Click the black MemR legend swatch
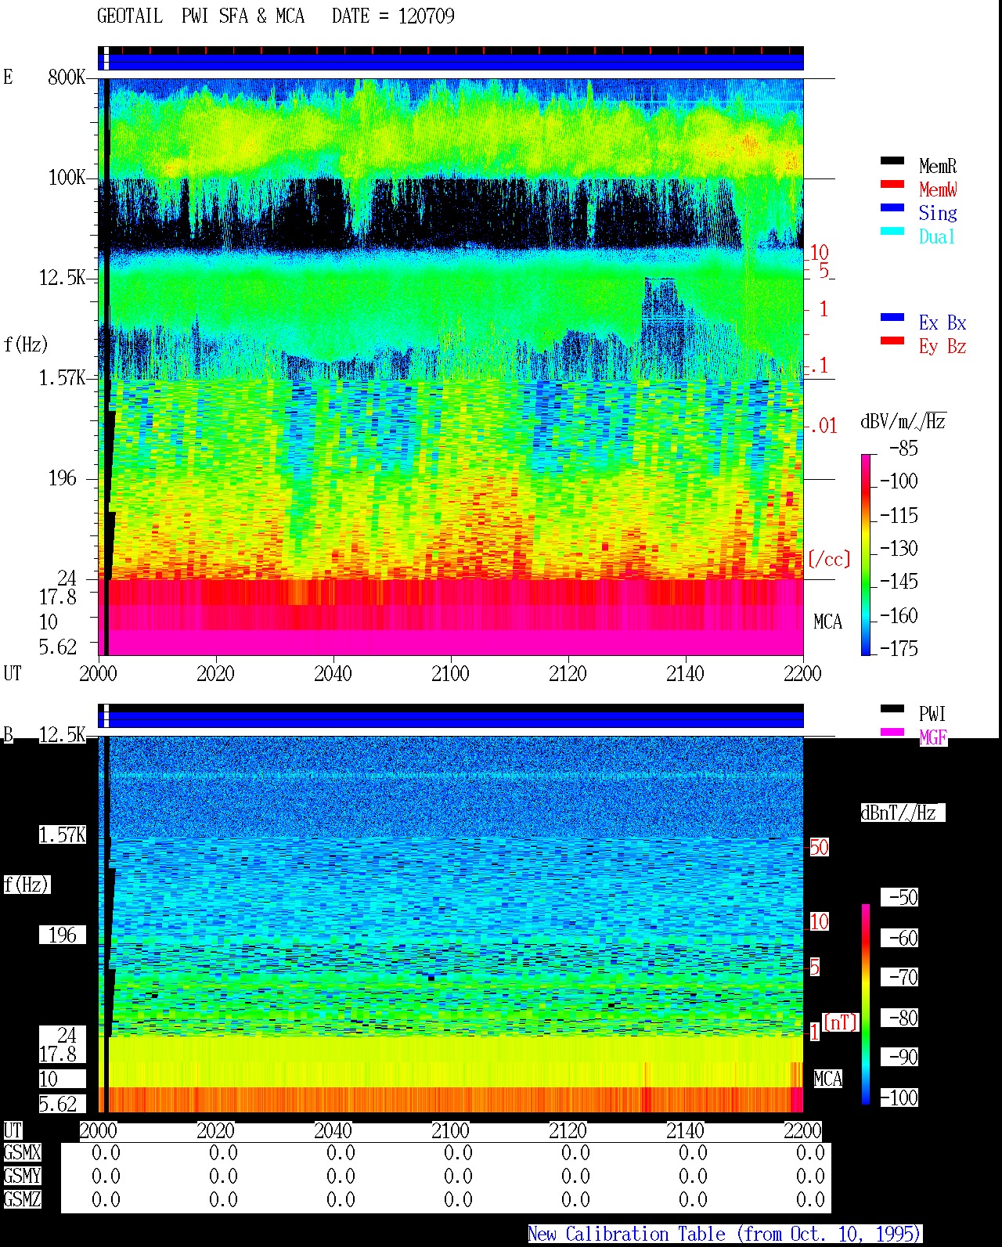Viewport: 1002px width, 1247px height. click(x=892, y=161)
